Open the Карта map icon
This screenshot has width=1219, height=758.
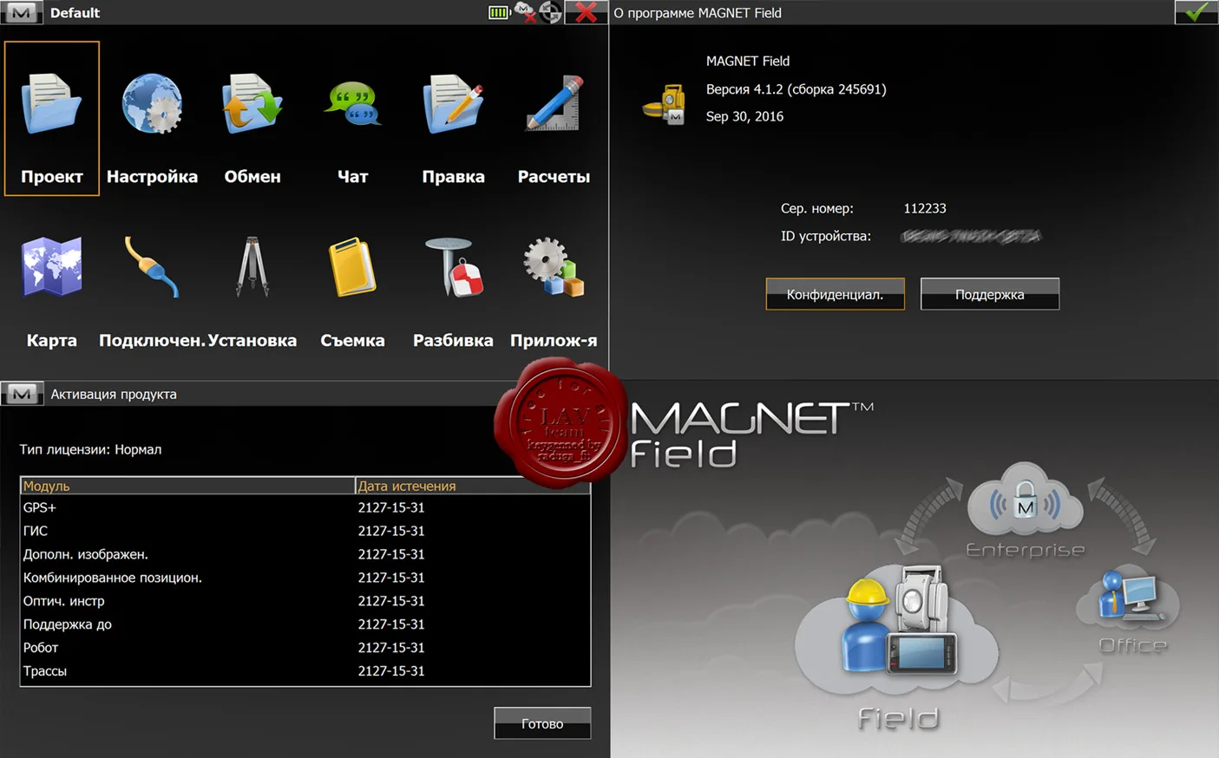click(51, 269)
